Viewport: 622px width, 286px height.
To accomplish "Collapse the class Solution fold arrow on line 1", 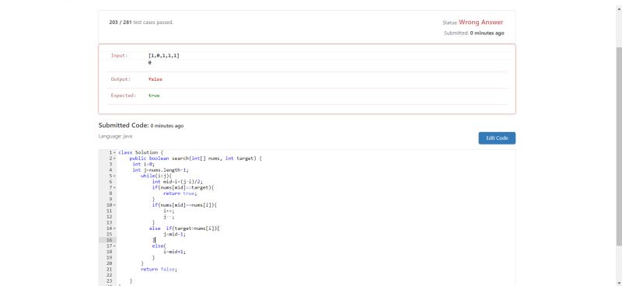I will pyautogui.click(x=114, y=152).
